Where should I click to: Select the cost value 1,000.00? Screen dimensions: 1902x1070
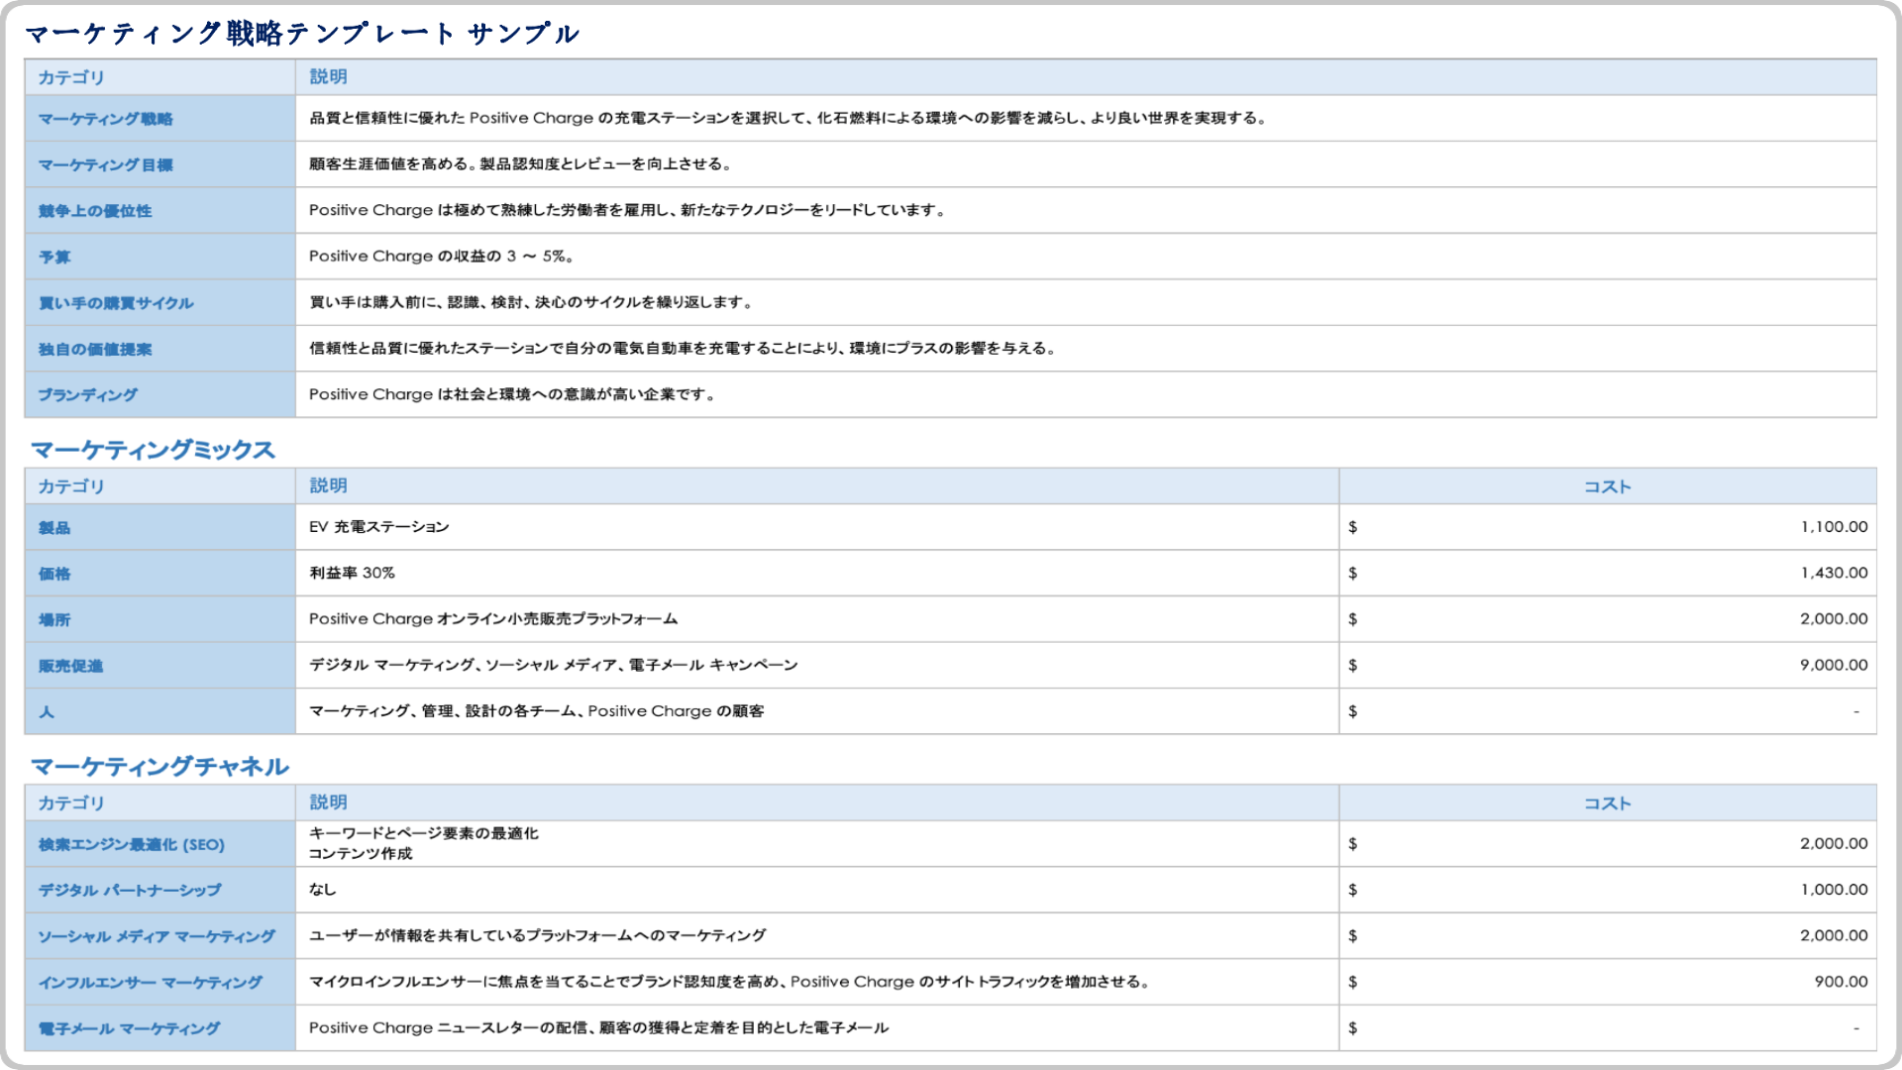1834,890
